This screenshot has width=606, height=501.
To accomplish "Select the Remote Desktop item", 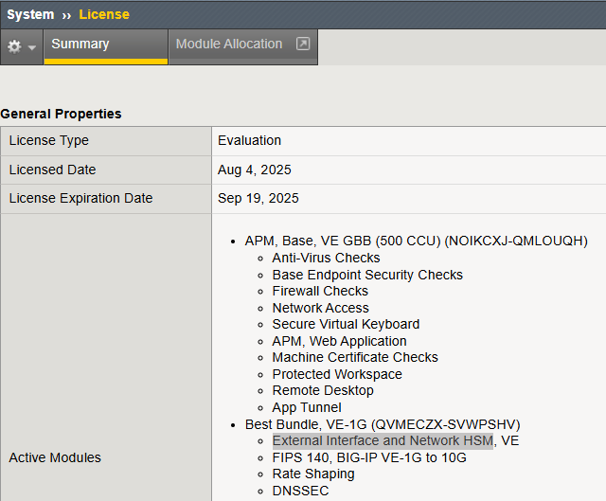I will point(323,390).
